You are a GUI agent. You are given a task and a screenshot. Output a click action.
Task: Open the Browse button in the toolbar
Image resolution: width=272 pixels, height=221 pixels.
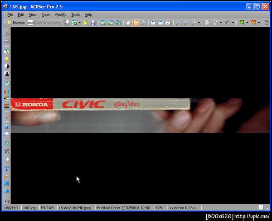[x=16, y=23]
